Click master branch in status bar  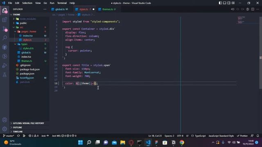[x=9, y=136]
